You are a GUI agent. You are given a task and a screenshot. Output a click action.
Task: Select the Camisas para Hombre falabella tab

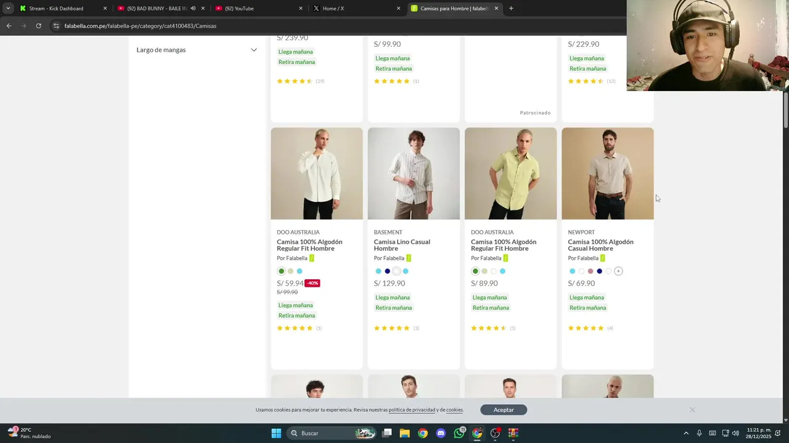click(x=454, y=9)
